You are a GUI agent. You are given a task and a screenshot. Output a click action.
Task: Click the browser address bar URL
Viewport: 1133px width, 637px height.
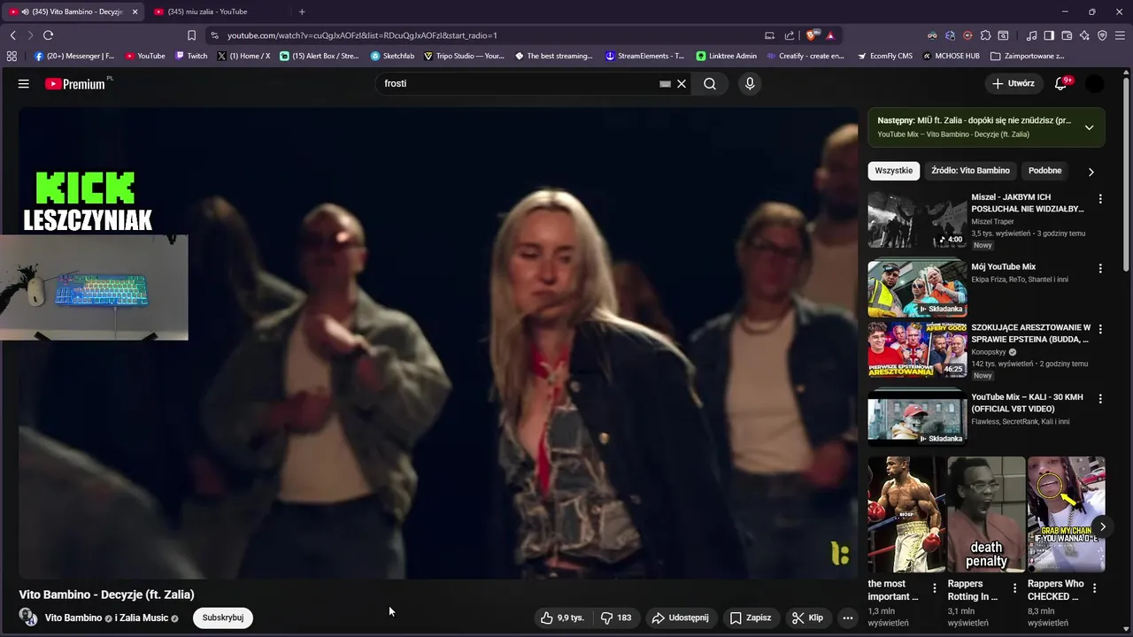[x=362, y=35]
